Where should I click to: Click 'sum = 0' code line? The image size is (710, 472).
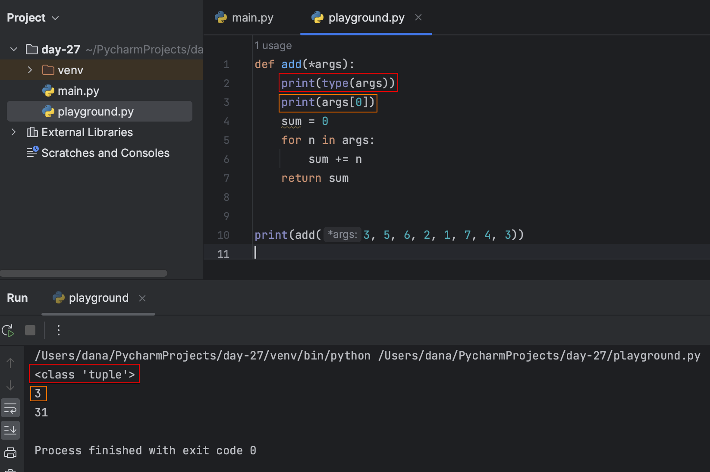(x=305, y=122)
